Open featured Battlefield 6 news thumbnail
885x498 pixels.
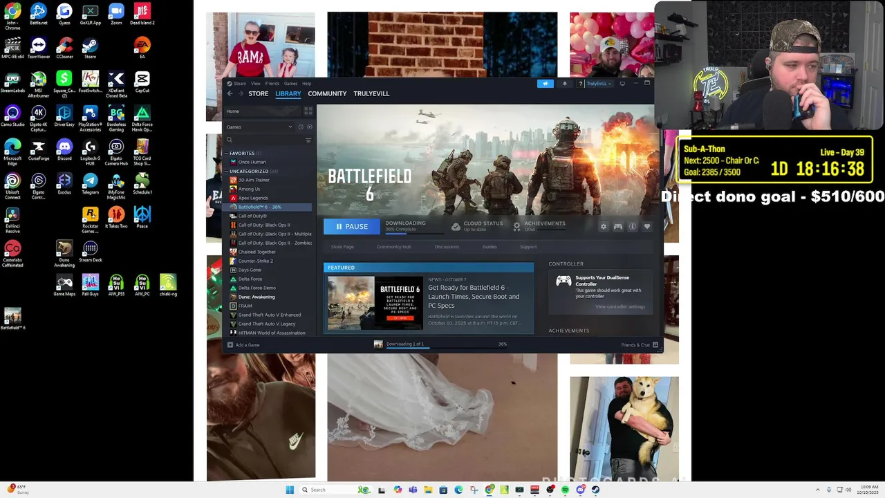click(x=375, y=303)
